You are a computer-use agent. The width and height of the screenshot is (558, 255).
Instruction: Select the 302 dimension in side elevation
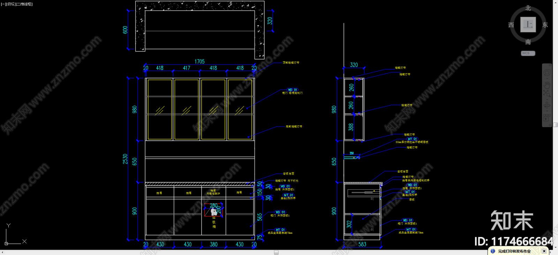click(349, 224)
